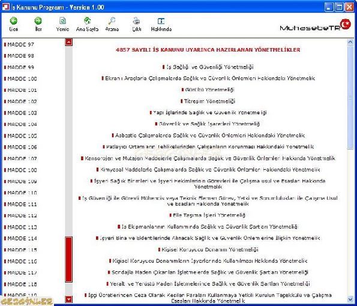
Task: Click the content pane vertical scrollbar thumb
Action: coord(350,98)
